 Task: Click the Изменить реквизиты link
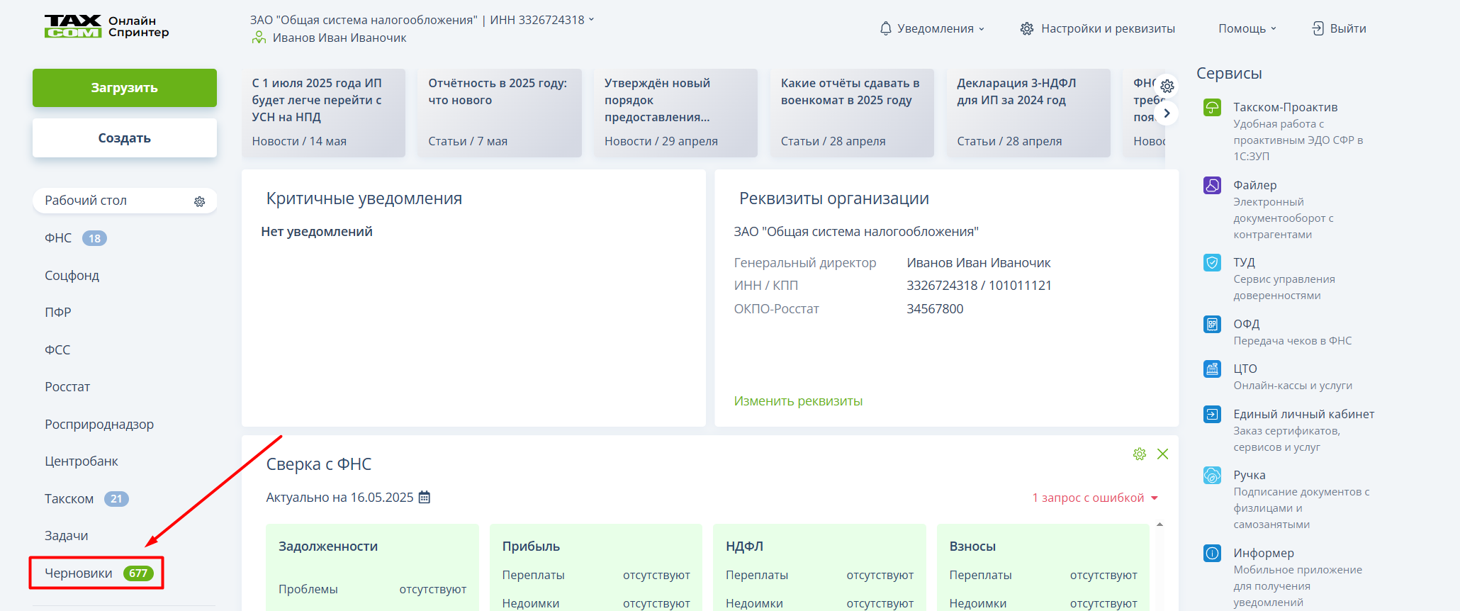coord(798,401)
